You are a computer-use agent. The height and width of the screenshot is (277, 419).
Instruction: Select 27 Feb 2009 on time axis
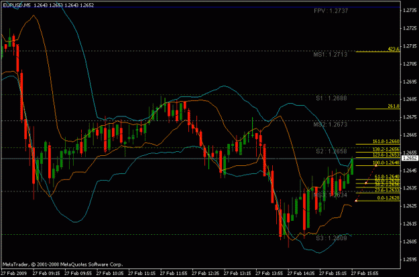point(14,273)
